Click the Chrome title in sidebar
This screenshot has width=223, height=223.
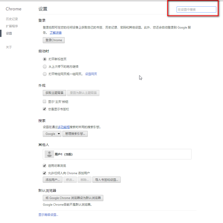point(13,9)
